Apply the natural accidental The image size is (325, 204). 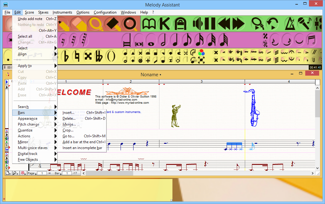click(77, 56)
